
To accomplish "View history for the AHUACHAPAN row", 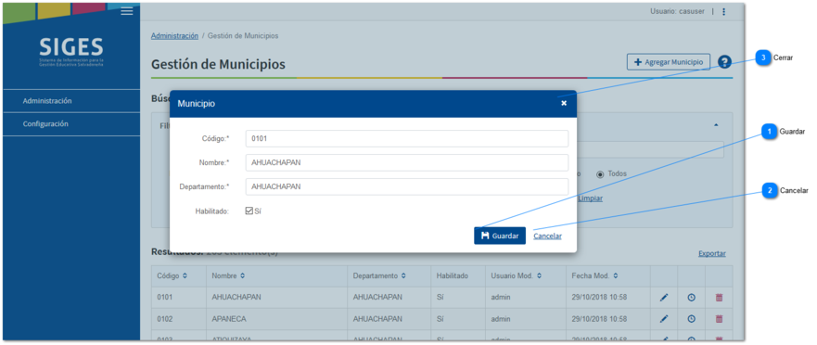I will click(x=691, y=298).
